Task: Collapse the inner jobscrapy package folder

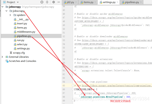Action: 6,11
